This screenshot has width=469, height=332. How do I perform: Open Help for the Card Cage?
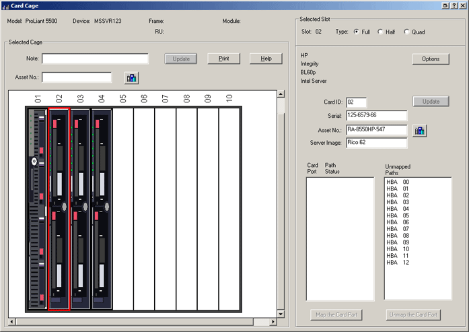pos(266,59)
